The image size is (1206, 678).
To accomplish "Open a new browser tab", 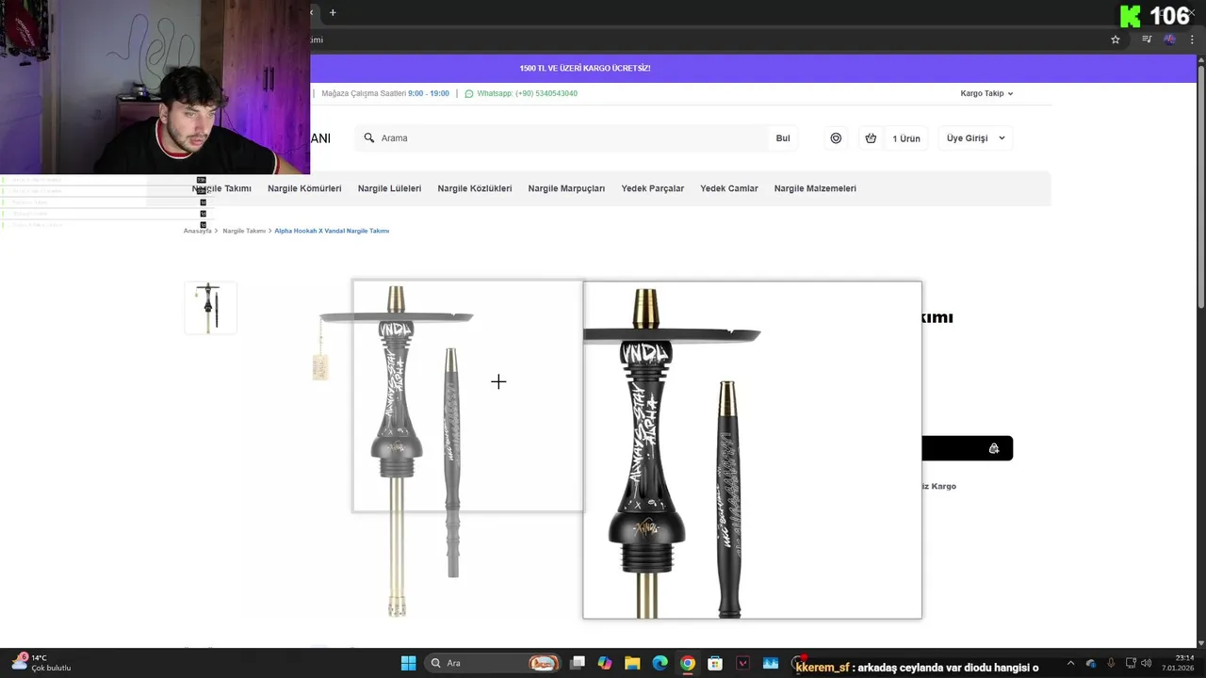I will click(333, 12).
